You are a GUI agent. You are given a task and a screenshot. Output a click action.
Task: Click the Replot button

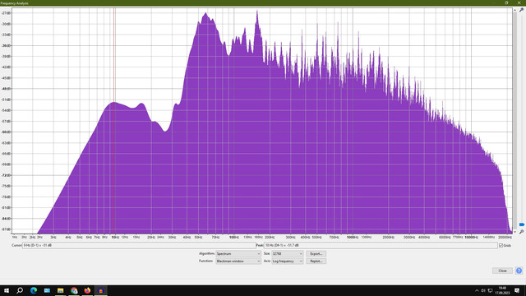point(316,261)
